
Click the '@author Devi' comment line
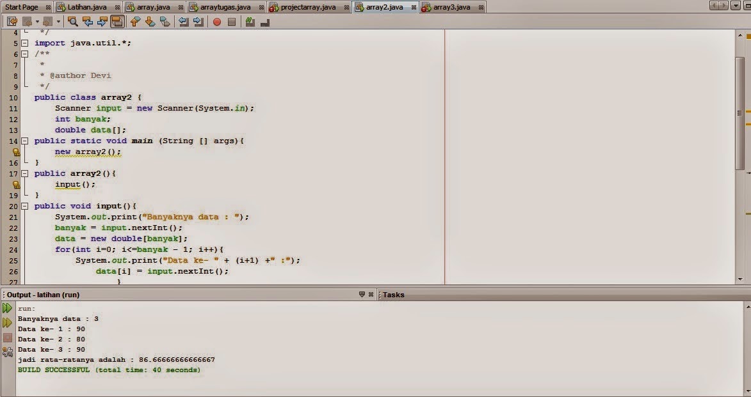click(76, 75)
